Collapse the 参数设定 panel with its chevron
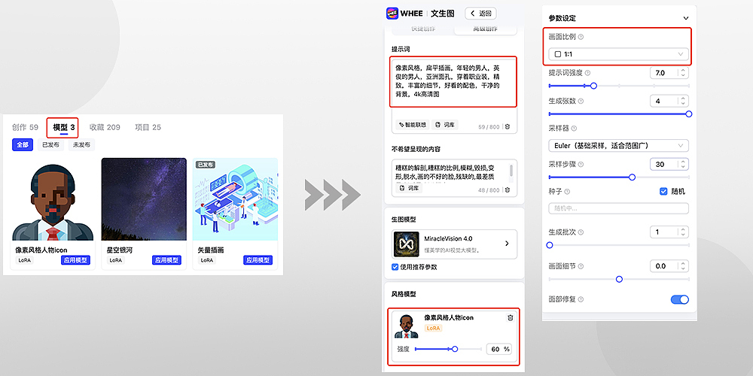 [685, 18]
